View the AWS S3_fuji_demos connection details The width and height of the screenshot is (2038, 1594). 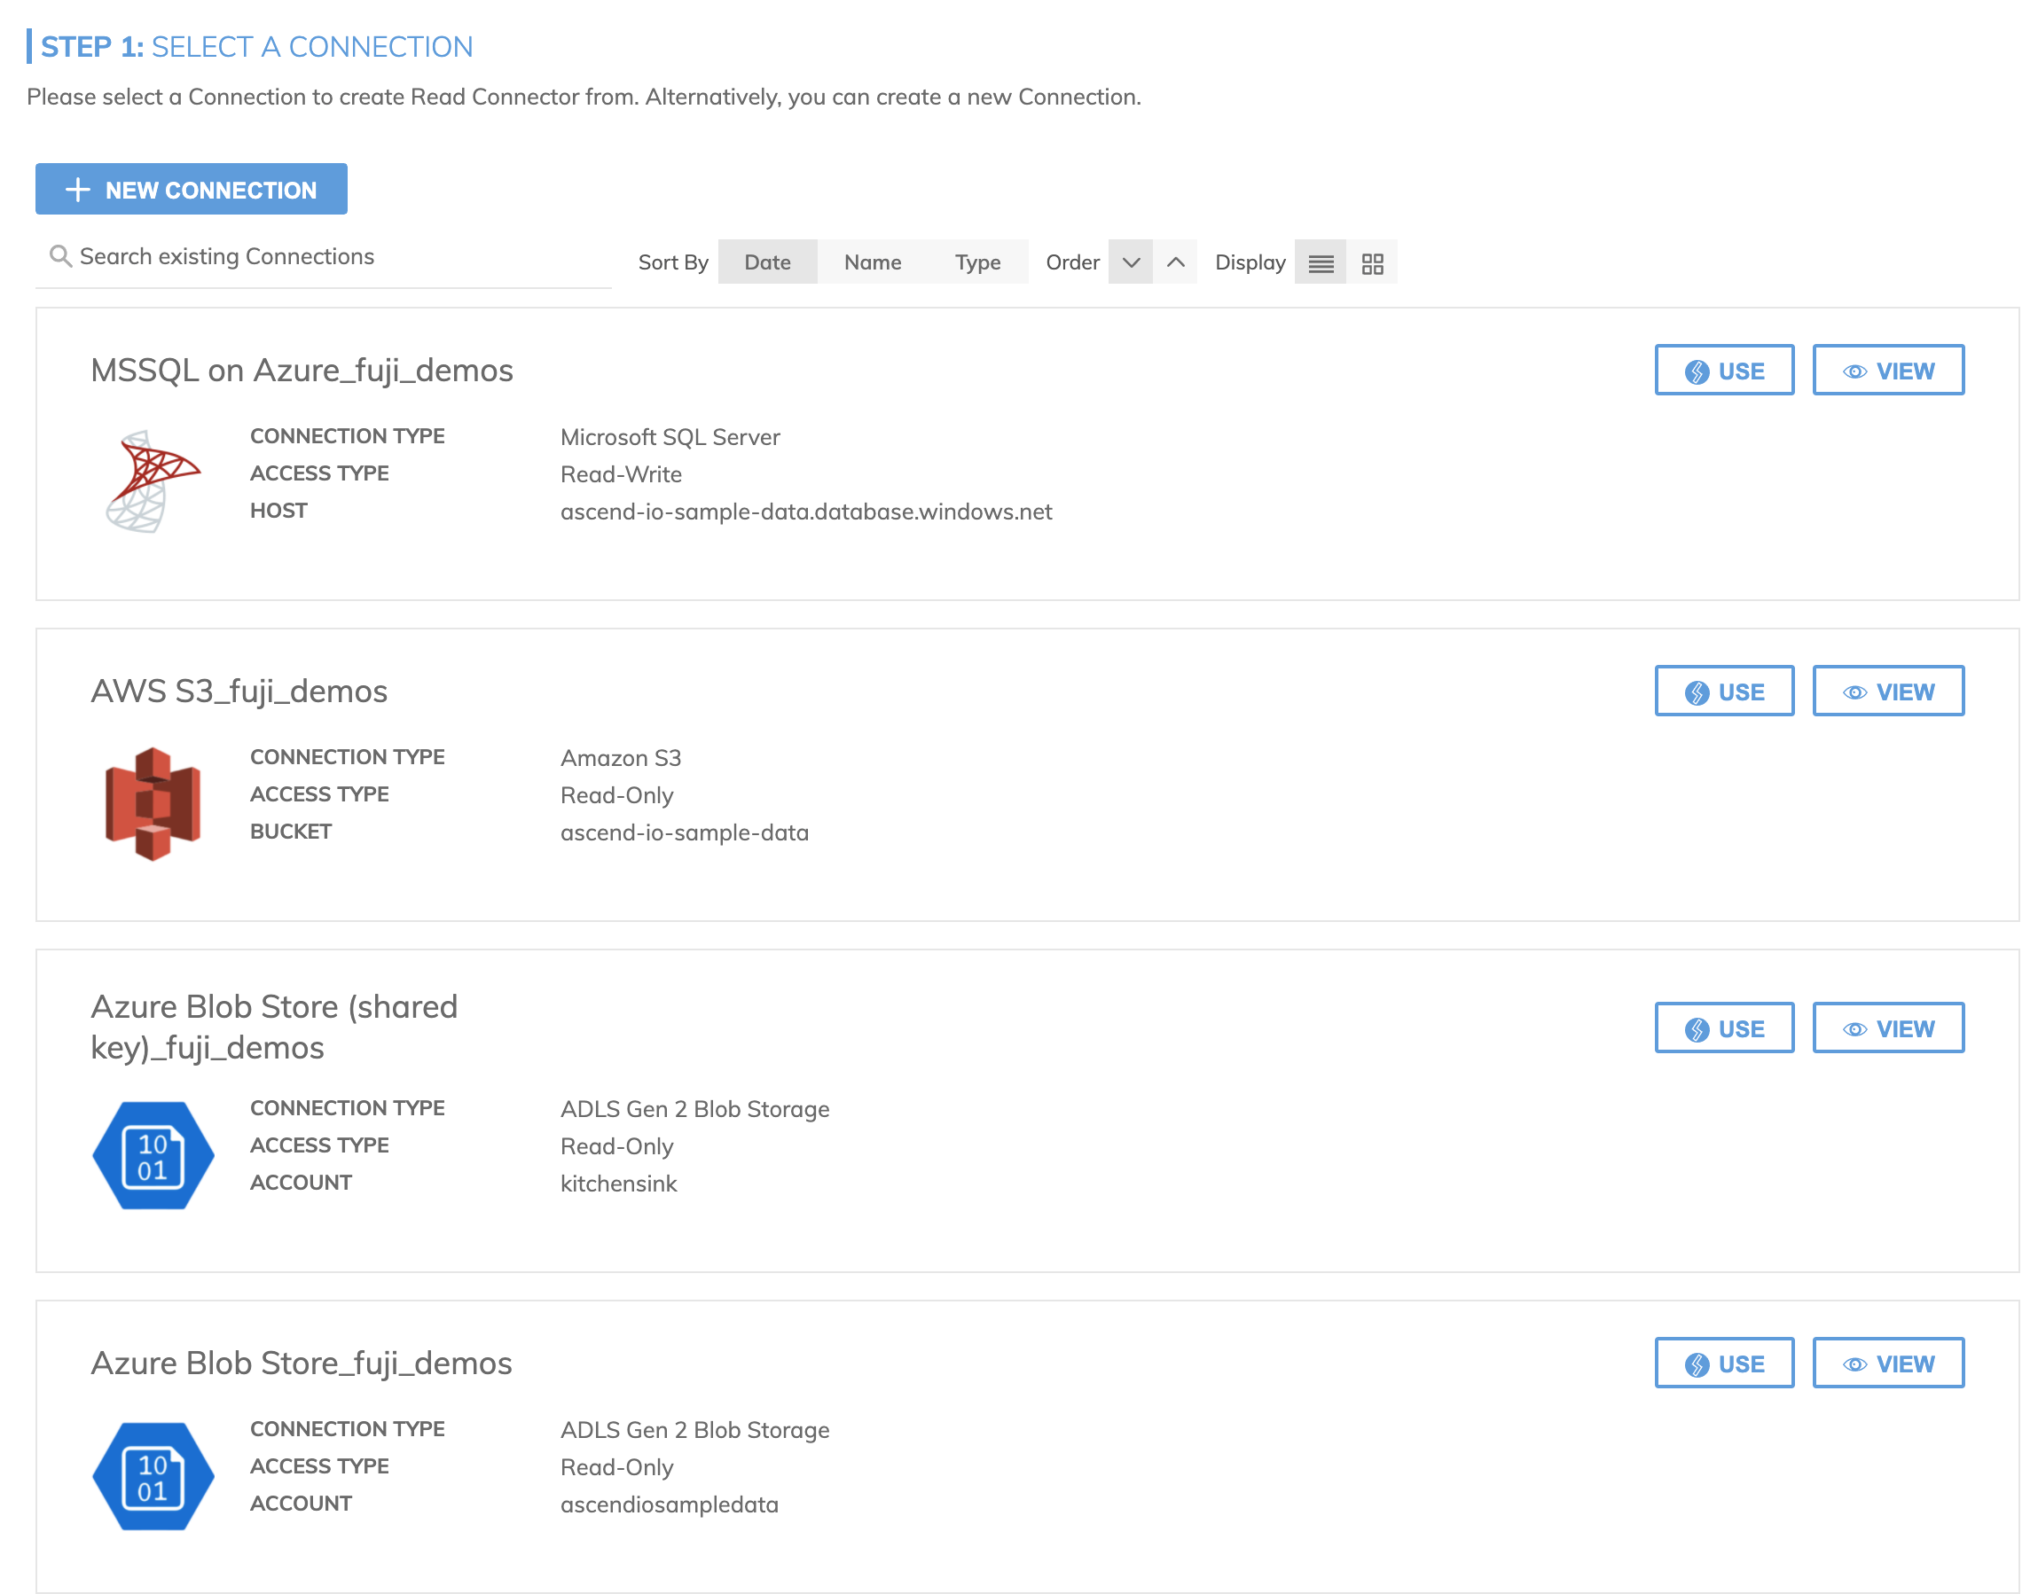[1886, 692]
